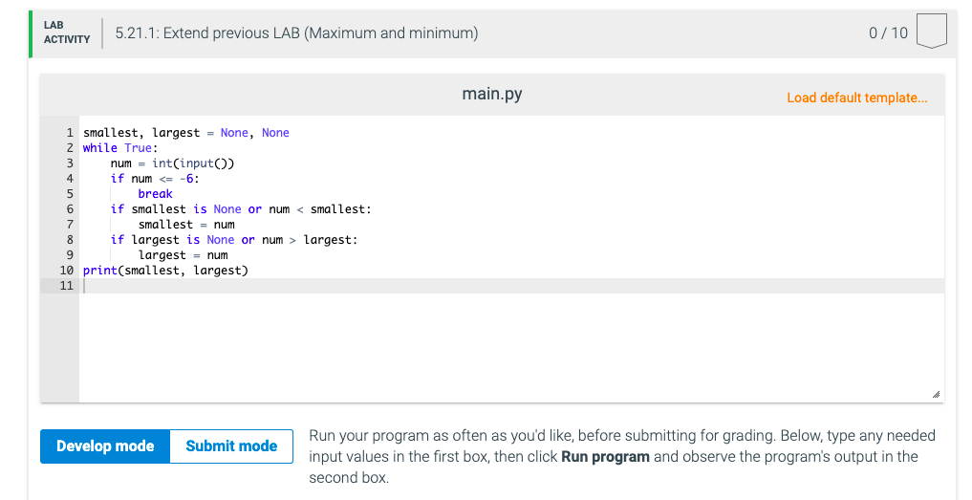Click line number 5 in the gutter
The height and width of the screenshot is (500, 972).
click(70, 193)
